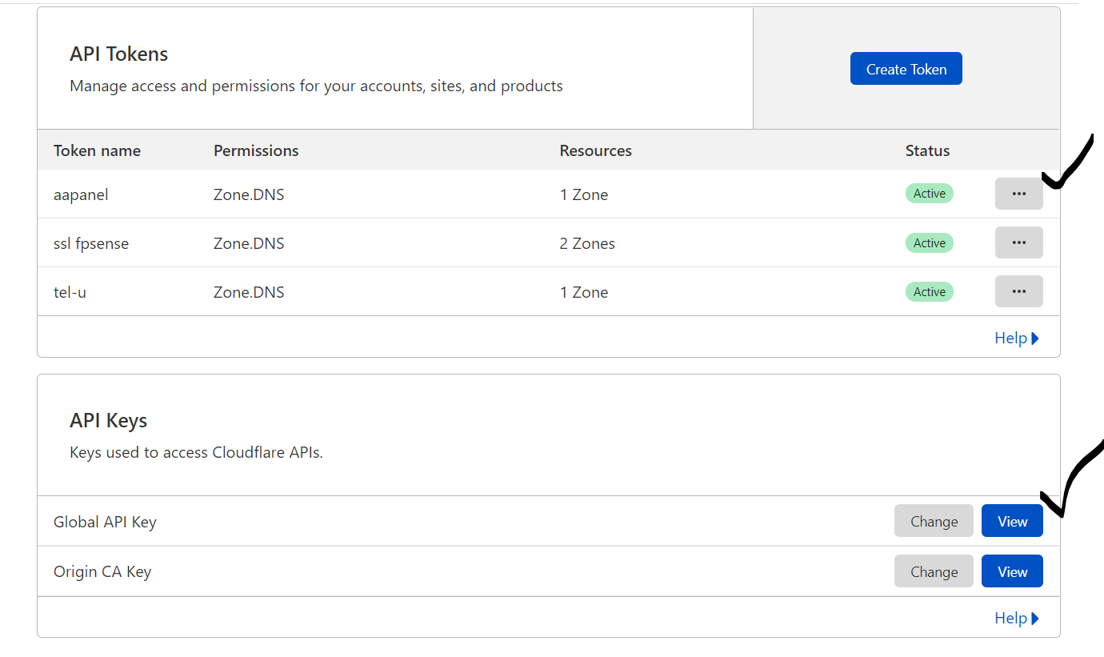Change the Global API Key
Screen dimensions: 1104x657
[x=934, y=521]
